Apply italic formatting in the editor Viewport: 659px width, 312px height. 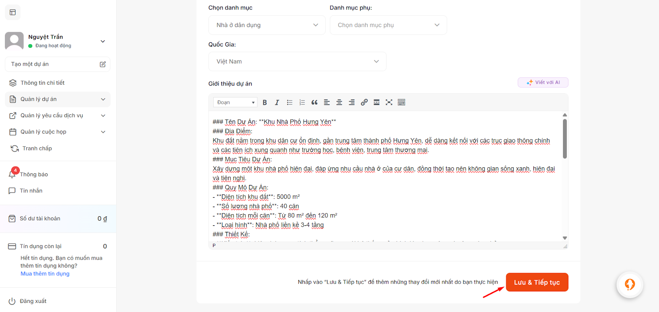277,102
